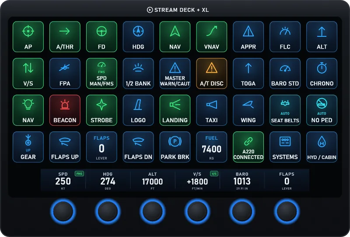
Task: Toggle the V/S vertical speed key
Action: tap(28, 73)
